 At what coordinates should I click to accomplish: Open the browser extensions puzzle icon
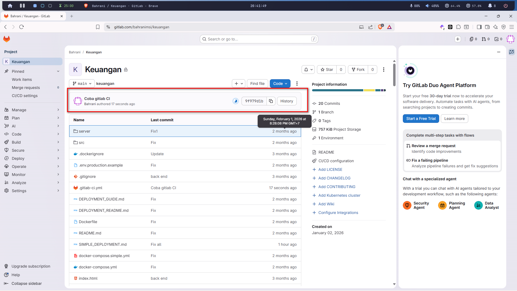point(459,27)
